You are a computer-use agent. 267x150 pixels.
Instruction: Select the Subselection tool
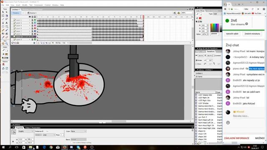(7, 12)
